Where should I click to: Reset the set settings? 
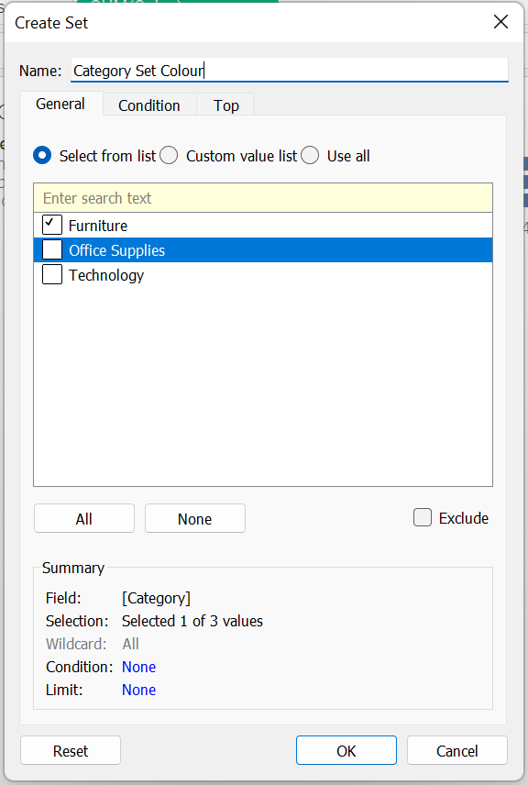click(71, 750)
